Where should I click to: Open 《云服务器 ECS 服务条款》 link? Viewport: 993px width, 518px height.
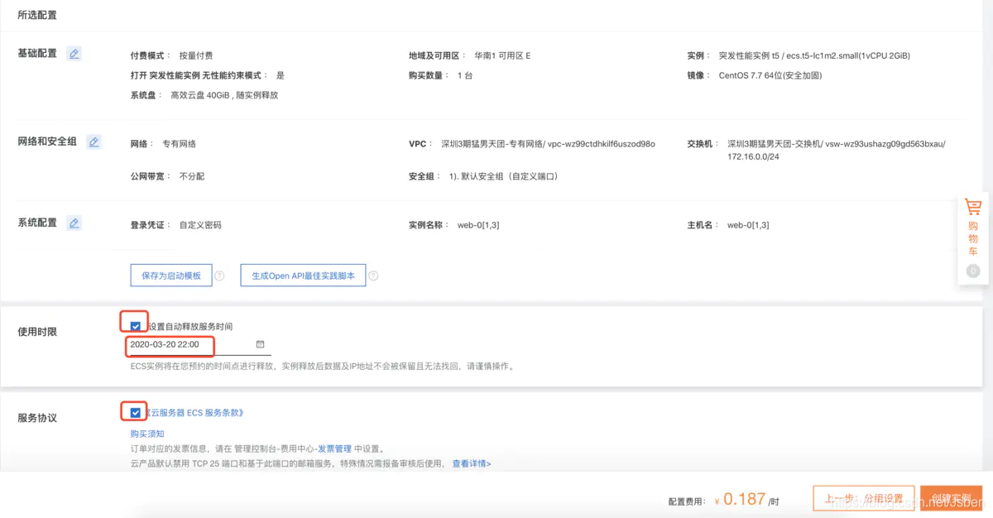tap(194, 412)
